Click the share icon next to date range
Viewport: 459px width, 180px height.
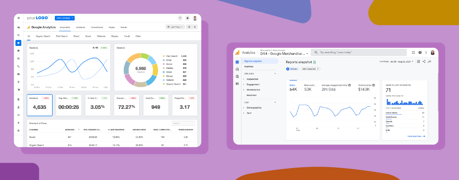[x=194, y=27]
